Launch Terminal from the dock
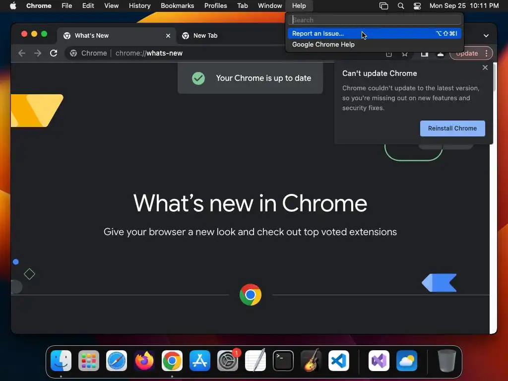 click(283, 361)
